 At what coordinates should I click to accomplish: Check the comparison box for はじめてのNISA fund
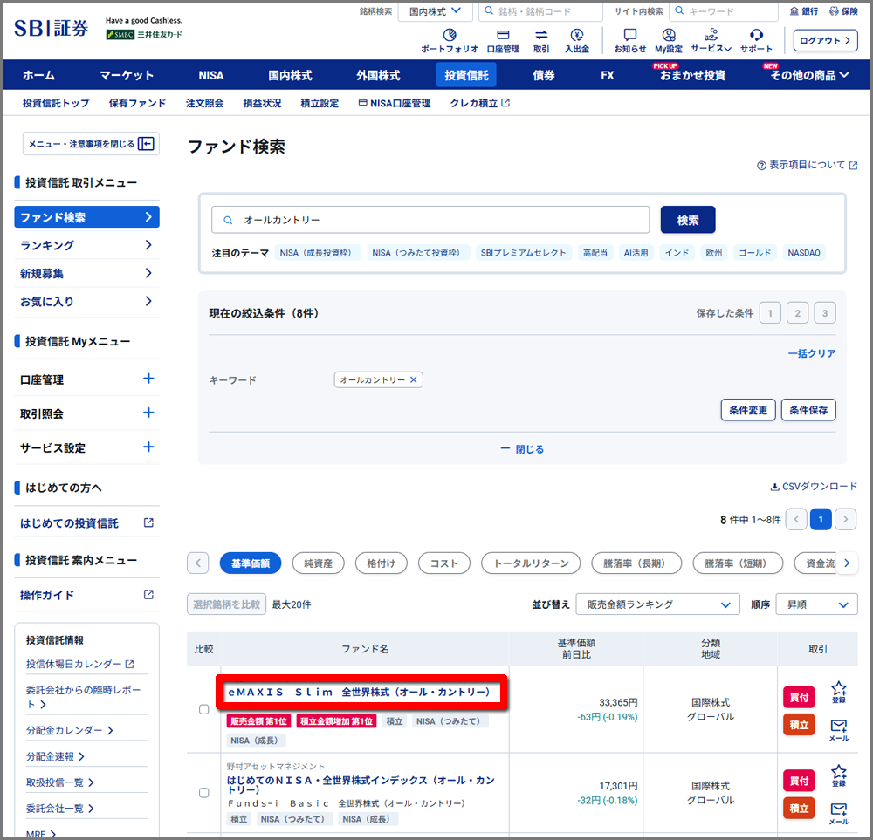203,793
